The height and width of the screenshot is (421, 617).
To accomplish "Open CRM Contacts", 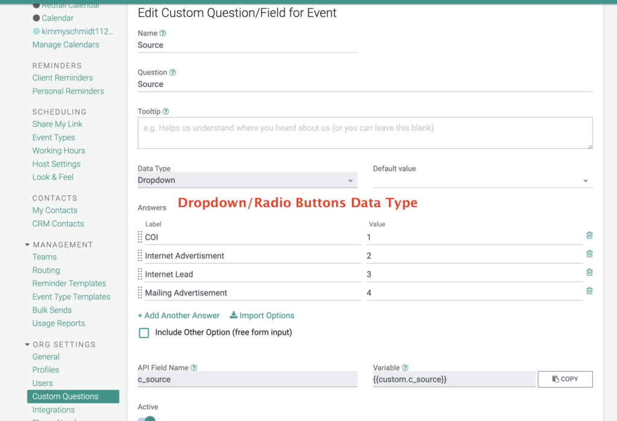I will 58,224.
